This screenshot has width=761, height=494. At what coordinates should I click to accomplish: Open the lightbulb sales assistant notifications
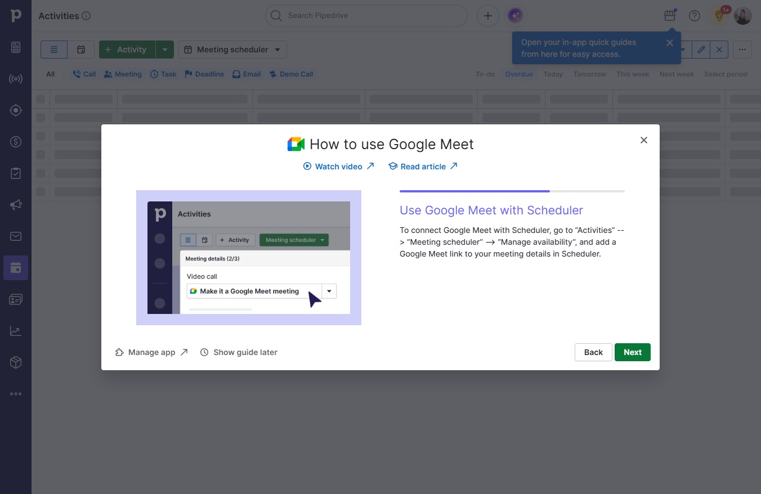click(x=720, y=16)
